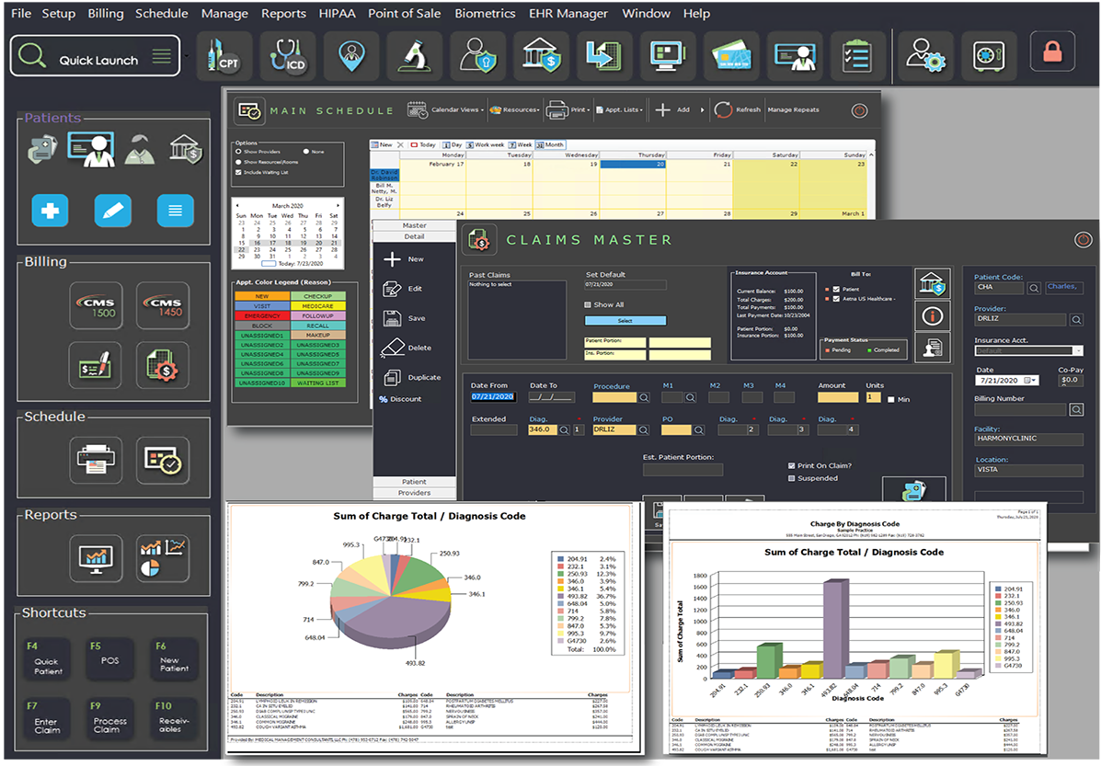1101x766 pixels.
Task: Open the ICD stethoscope toolbar icon
Action: (x=287, y=55)
